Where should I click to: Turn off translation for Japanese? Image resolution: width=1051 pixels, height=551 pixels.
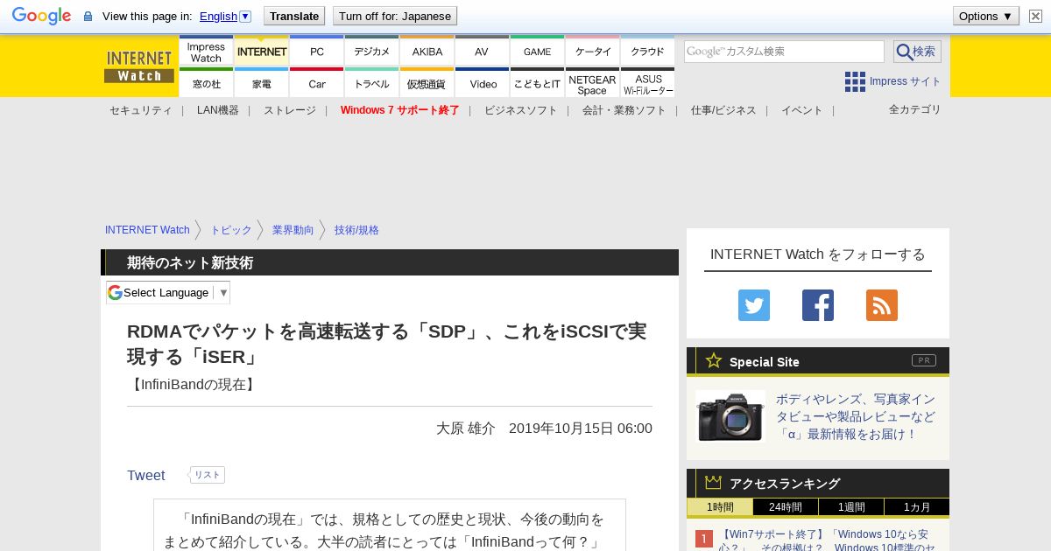(x=395, y=16)
